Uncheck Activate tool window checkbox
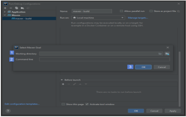Image resolution: width=186 pixels, height=117 pixels. pyautogui.click(x=87, y=104)
